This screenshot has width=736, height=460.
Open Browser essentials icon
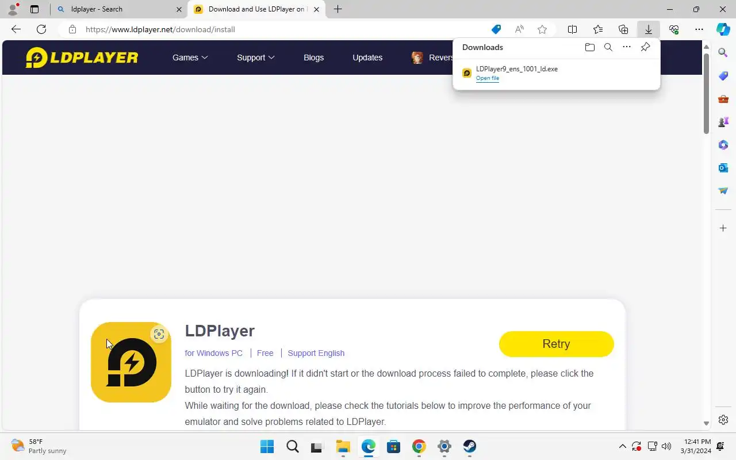[x=674, y=29]
